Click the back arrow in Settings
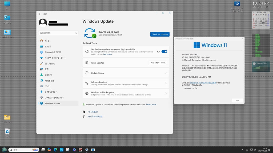This screenshot has width=273, height=153. coord(40,14)
